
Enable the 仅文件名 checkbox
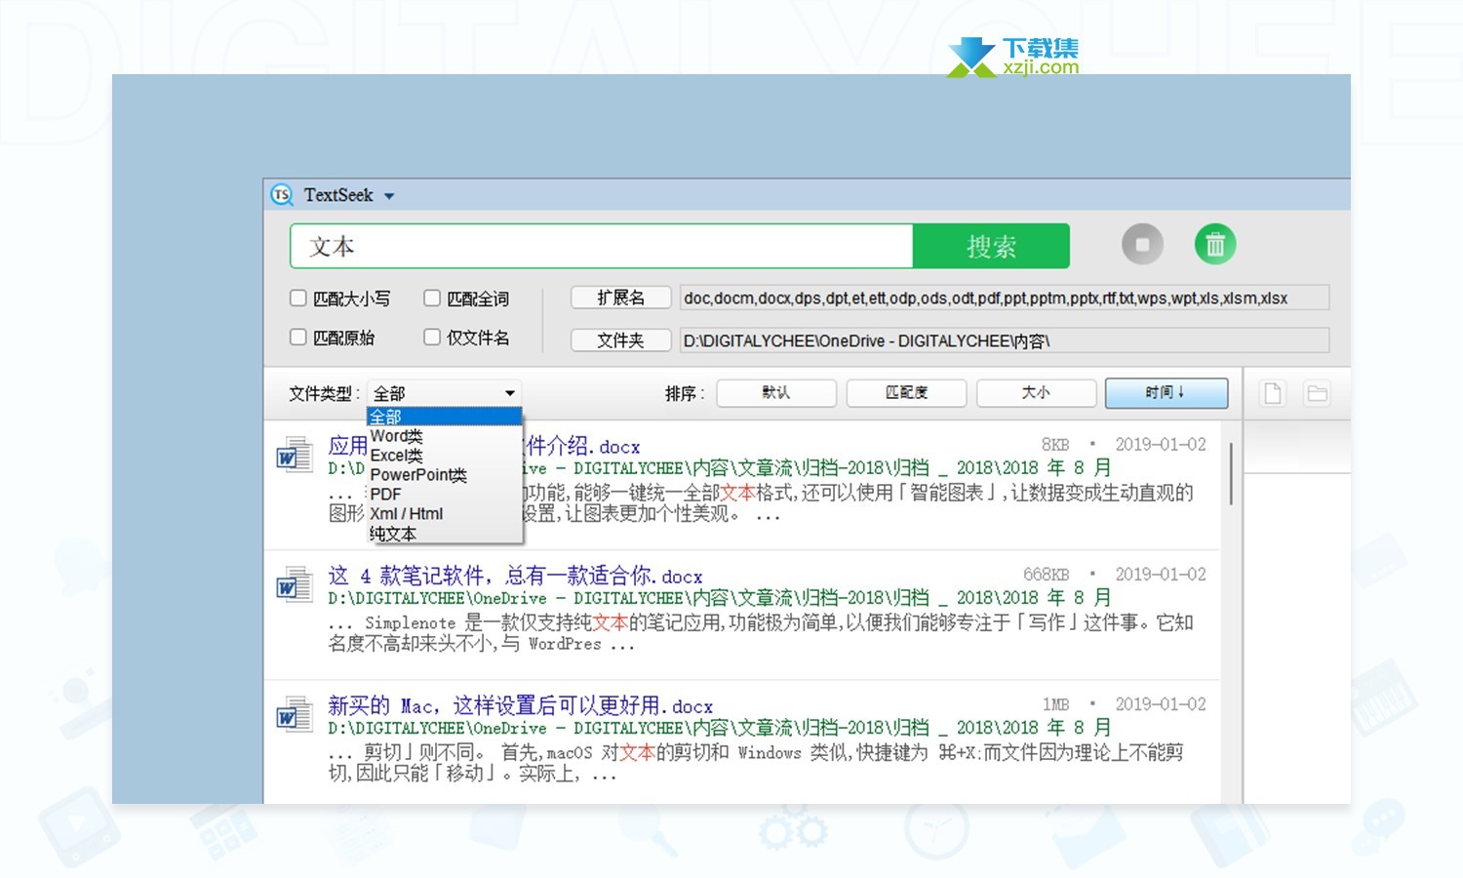tap(432, 338)
